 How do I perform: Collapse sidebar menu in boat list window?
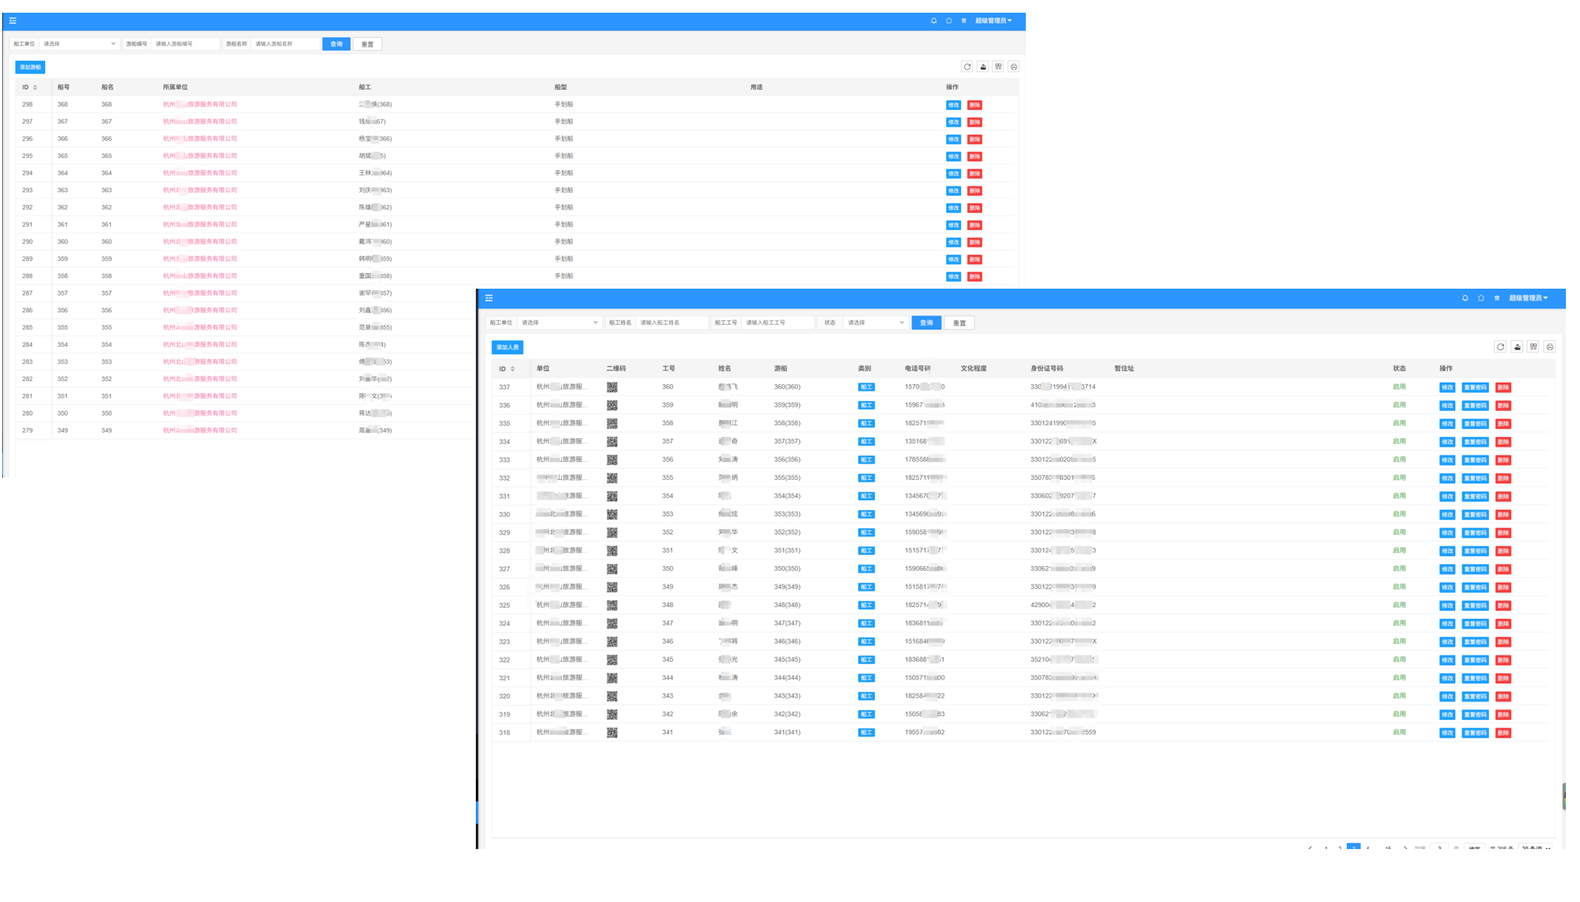[13, 20]
